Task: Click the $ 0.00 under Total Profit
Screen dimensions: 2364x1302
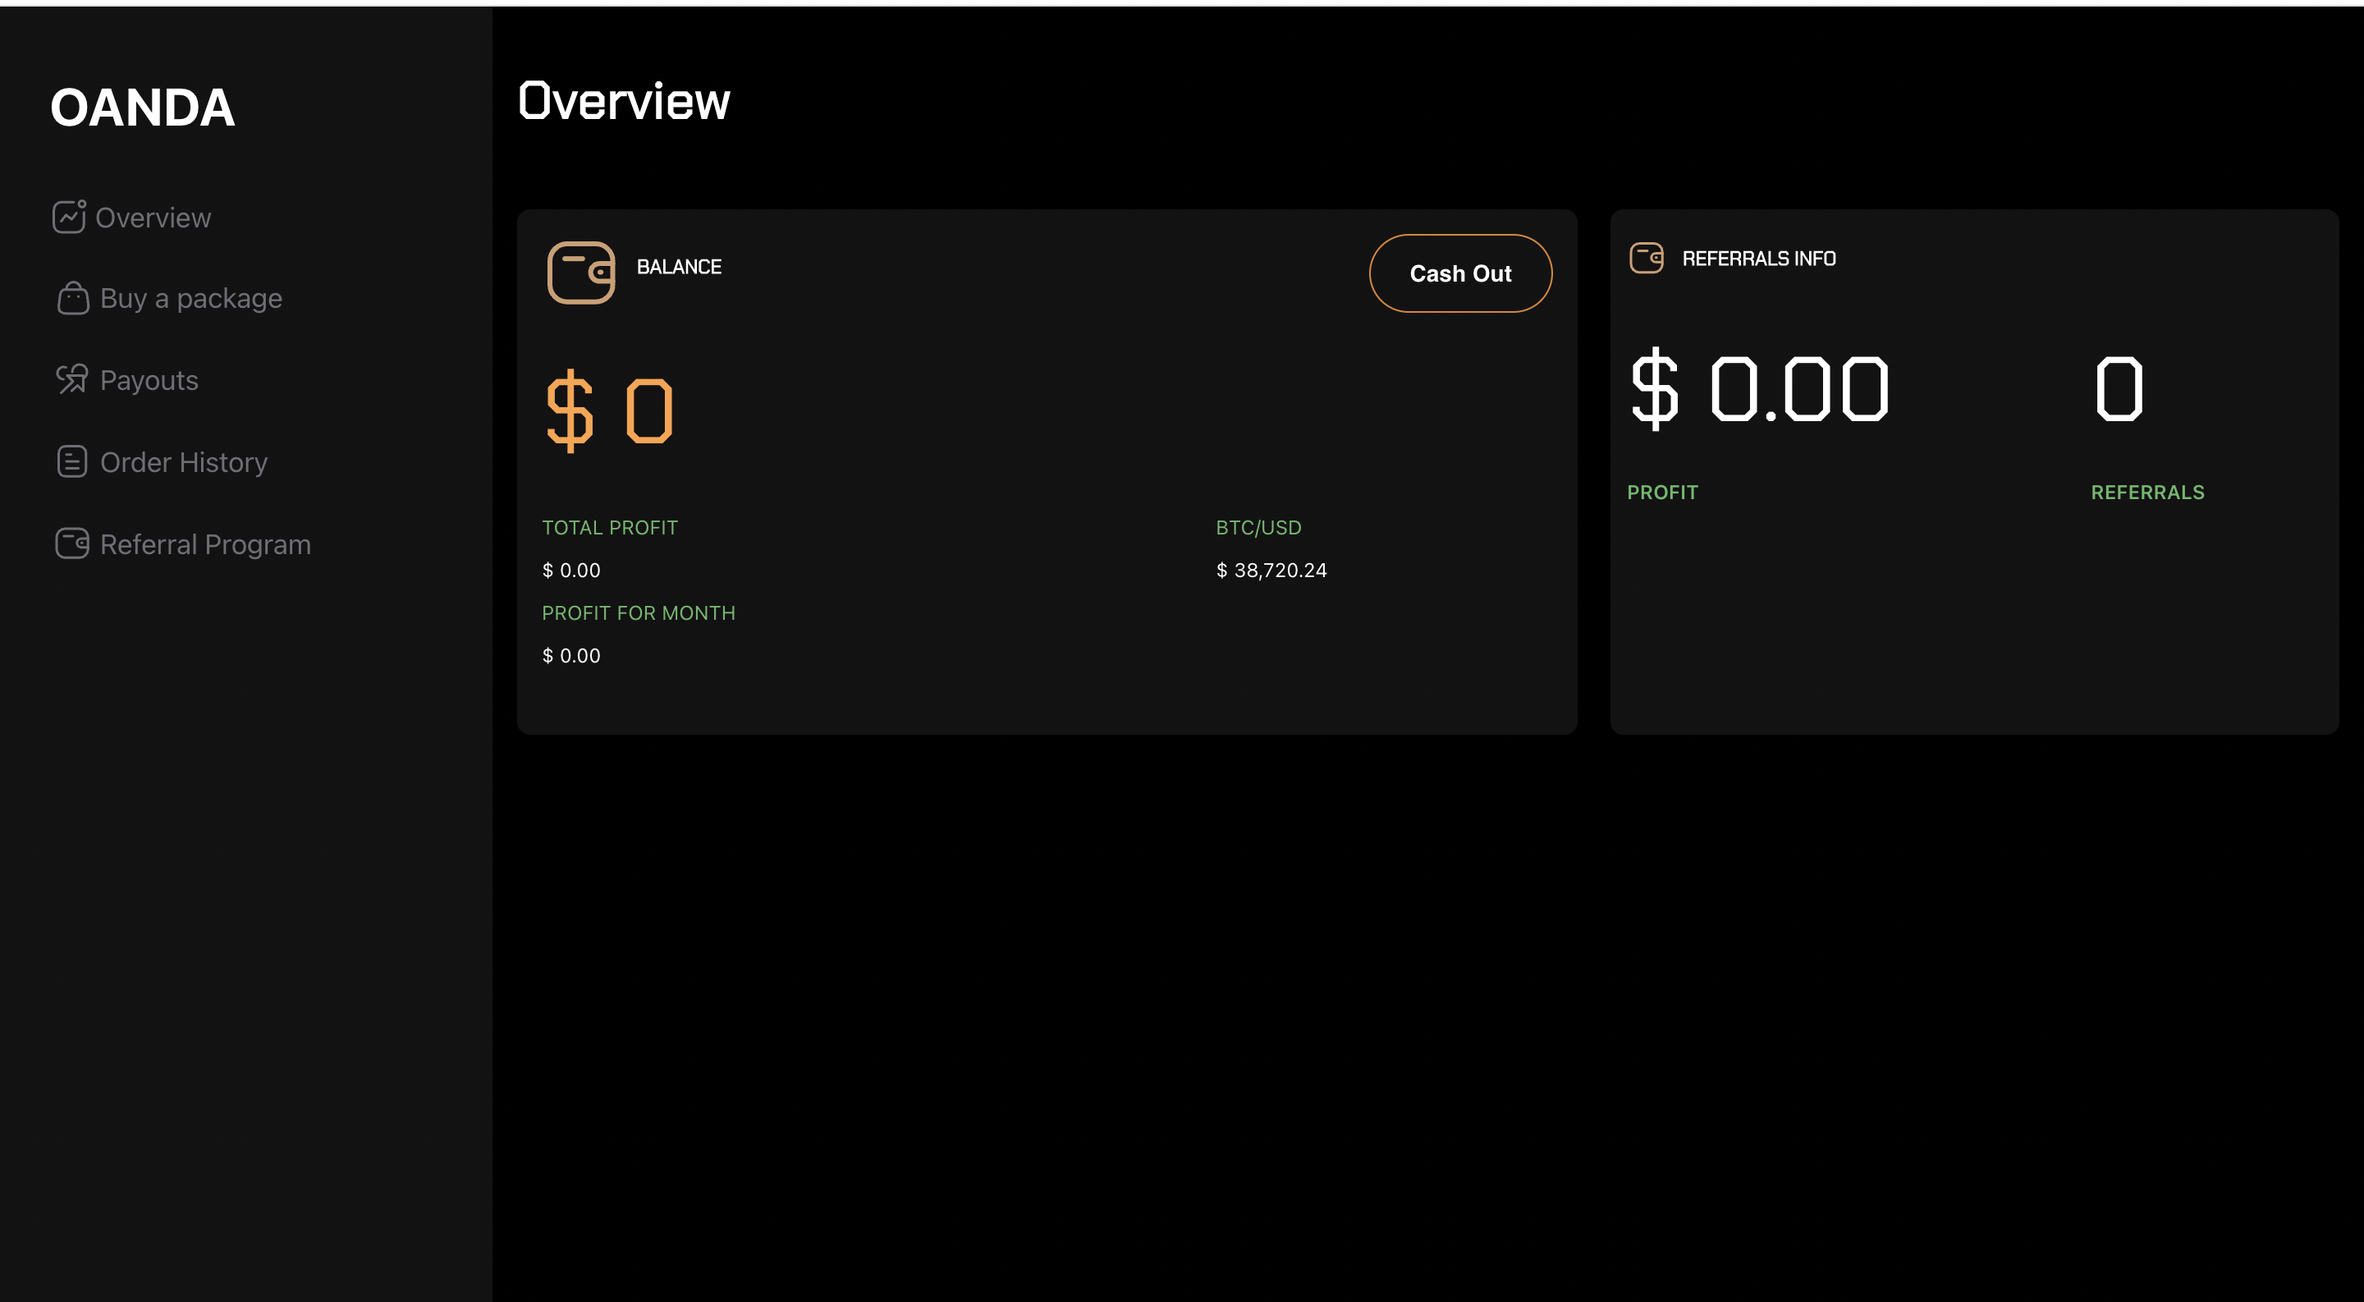Action: pyautogui.click(x=570, y=570)
